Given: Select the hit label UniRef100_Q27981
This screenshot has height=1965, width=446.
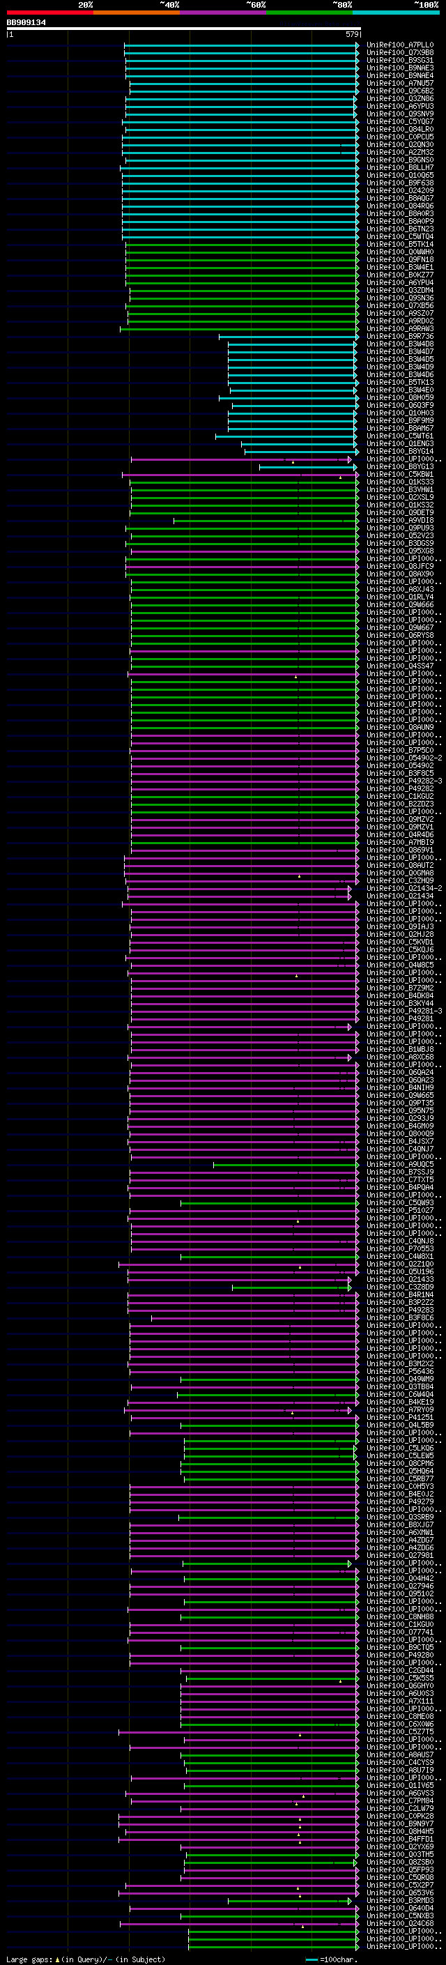Looking at the screenshot, I should pyautogui.click(x=400, y=1555).
